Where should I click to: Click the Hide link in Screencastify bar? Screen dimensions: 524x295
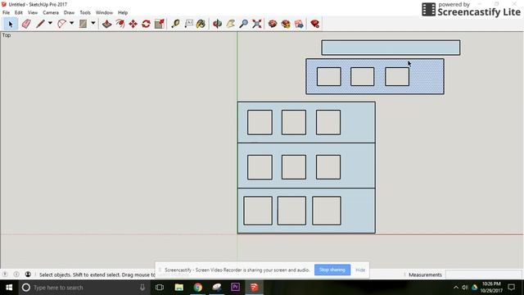[360, 270]
